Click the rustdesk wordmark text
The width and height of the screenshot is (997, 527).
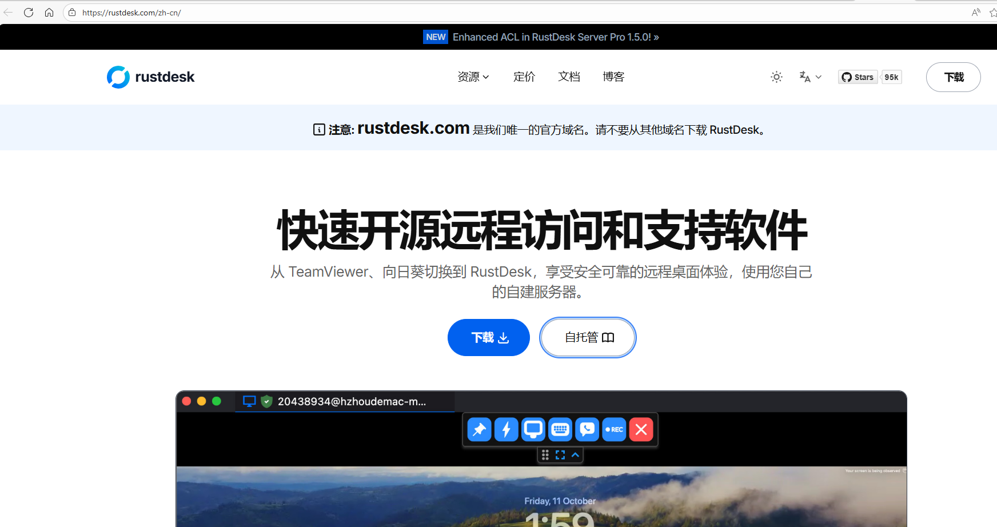coord(165,77)
